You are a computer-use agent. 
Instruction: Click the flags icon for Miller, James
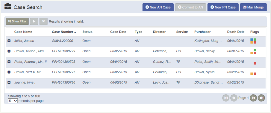(x=253, y=41)
